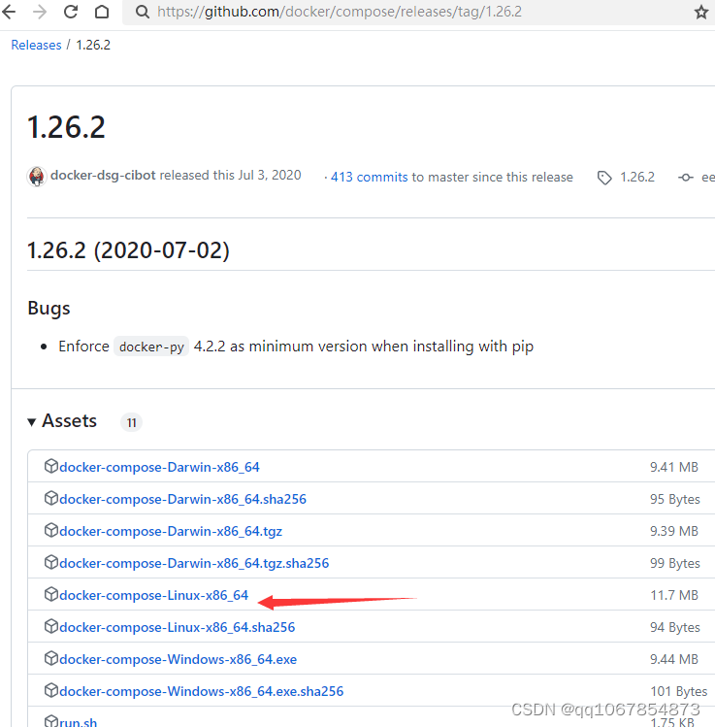715x727 pixels.
Task: Collapse the Assets section triangle
Action: coord(31,422)
